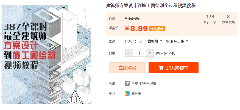Screen dimensions: 240x110
Task: View the 8 交易成功 transactions count
Action: coord(228,19)
